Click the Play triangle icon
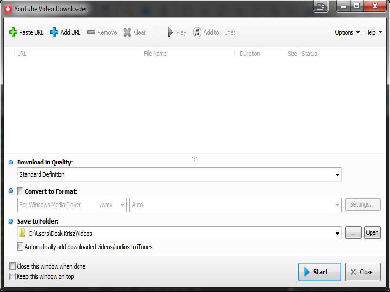Viewport: 390px width, 292px height. (170, 32)
